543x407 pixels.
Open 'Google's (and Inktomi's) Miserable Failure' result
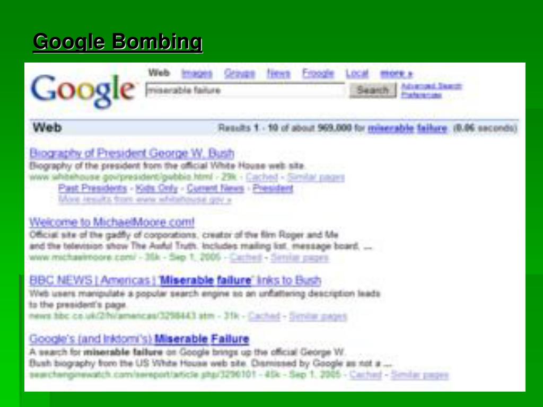tap(139, 339)
